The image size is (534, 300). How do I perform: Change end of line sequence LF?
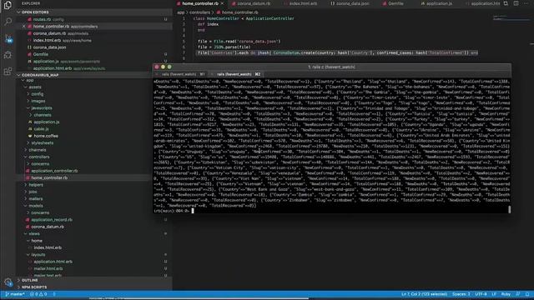point(494,294)
